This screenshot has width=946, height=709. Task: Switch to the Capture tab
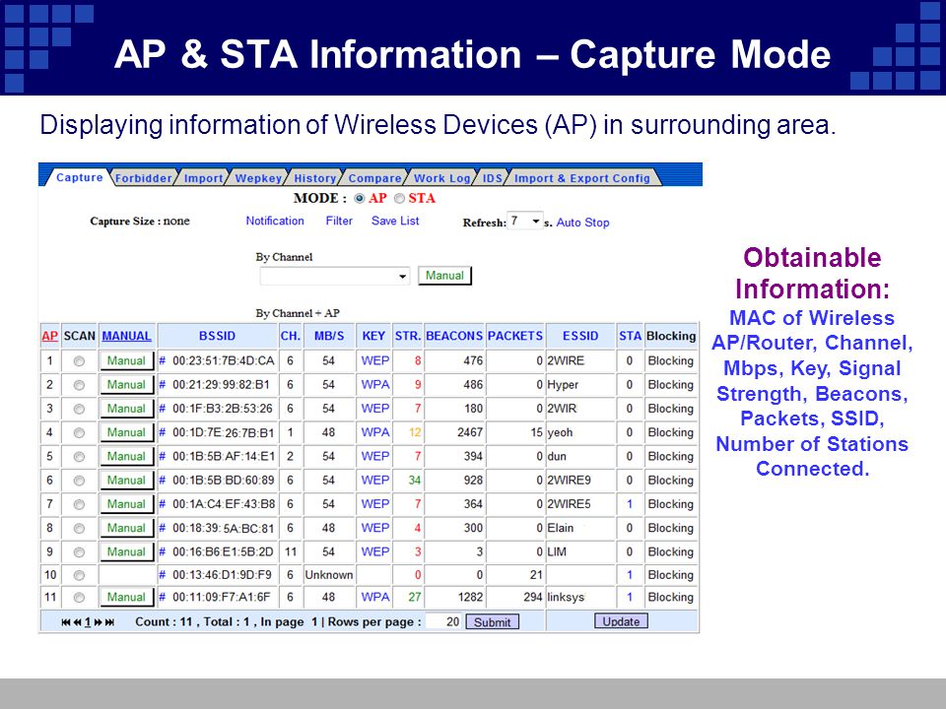click(79, 177)
